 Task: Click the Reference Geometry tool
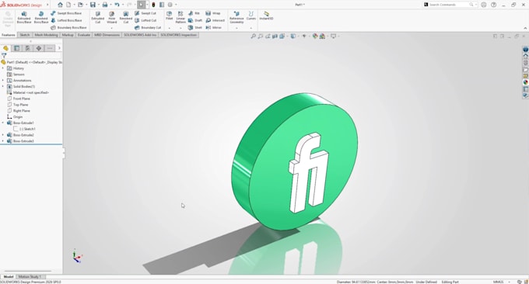(x=236, y=17)
